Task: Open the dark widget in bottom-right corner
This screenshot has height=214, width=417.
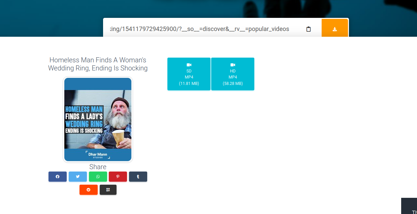Action: coord(409,206)
